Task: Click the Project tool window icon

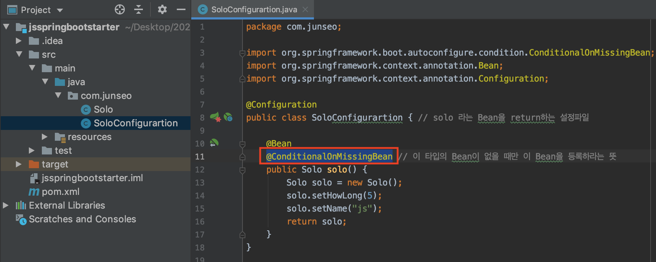Action: 12,10
